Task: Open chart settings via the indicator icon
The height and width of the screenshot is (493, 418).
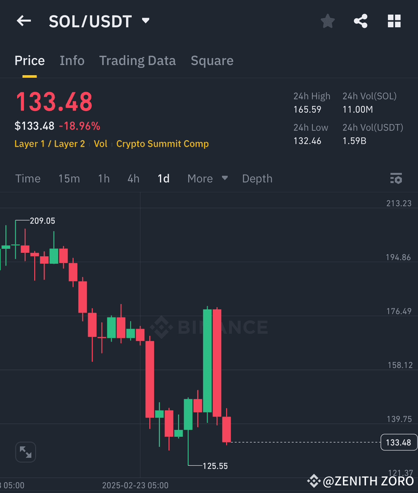Action: tap(396, 178)
